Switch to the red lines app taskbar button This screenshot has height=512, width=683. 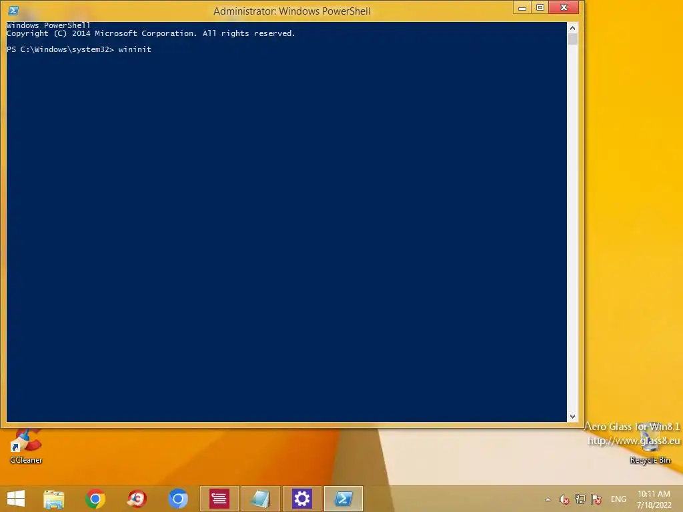coord(219,499)
